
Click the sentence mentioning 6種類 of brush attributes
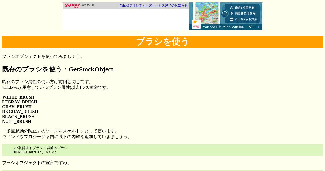tap(56, 87)
